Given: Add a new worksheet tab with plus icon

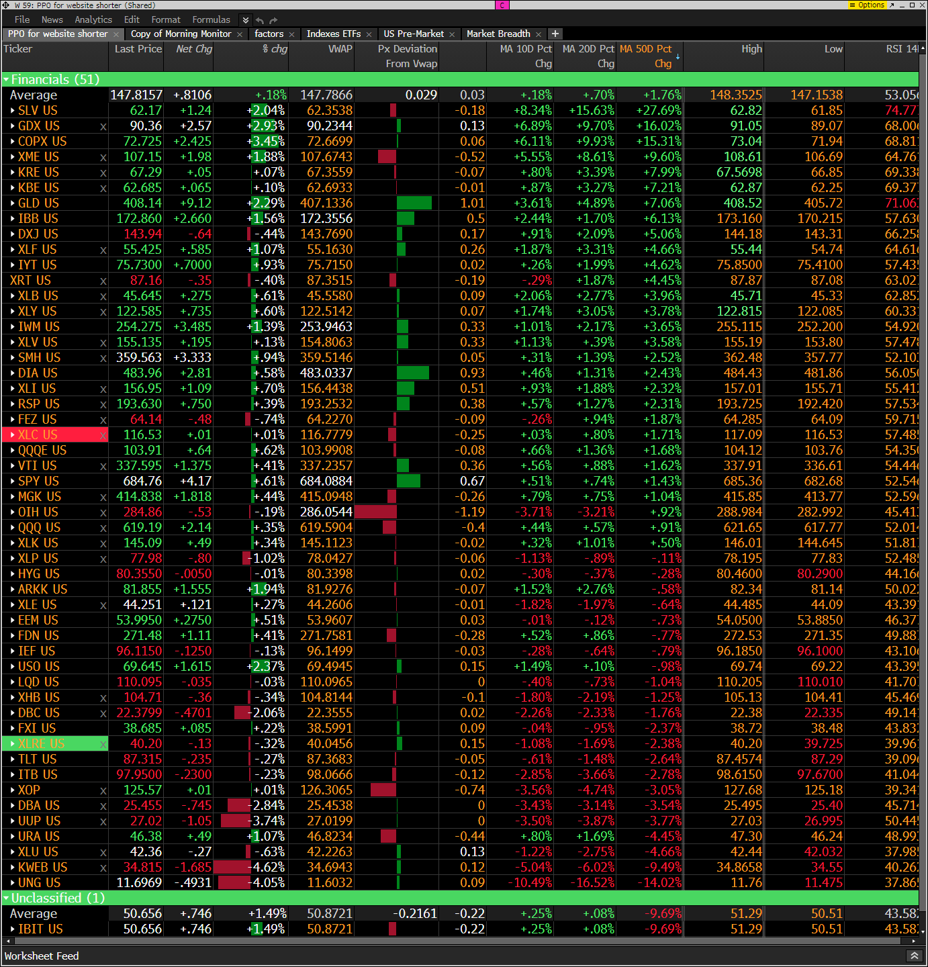Looking at the screenshot, I should click(555, 34).
